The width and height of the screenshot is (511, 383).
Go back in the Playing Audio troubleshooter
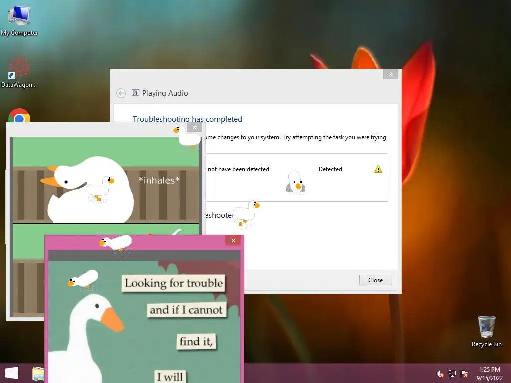pos(121,93)
